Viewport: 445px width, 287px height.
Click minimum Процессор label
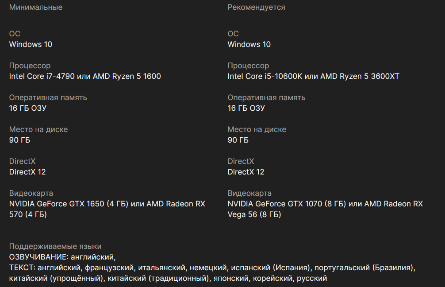(30, 66)
